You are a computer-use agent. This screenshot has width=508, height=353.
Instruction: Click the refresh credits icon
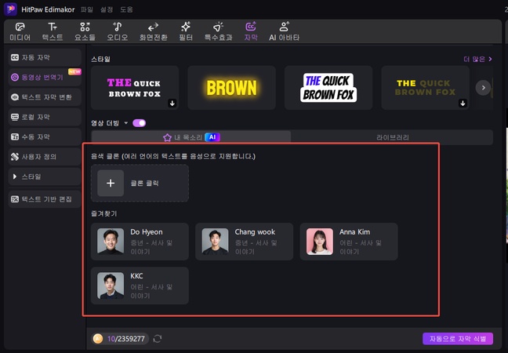pos(158,339)
